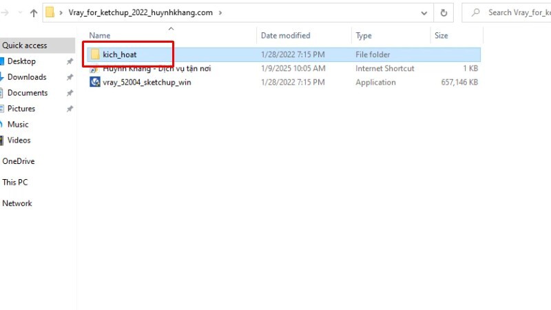Viewport: 551px width, 310px height.
Task: Select Vray_for_ketchup_2022 breadcrumb path
Action: click(141, 12)
